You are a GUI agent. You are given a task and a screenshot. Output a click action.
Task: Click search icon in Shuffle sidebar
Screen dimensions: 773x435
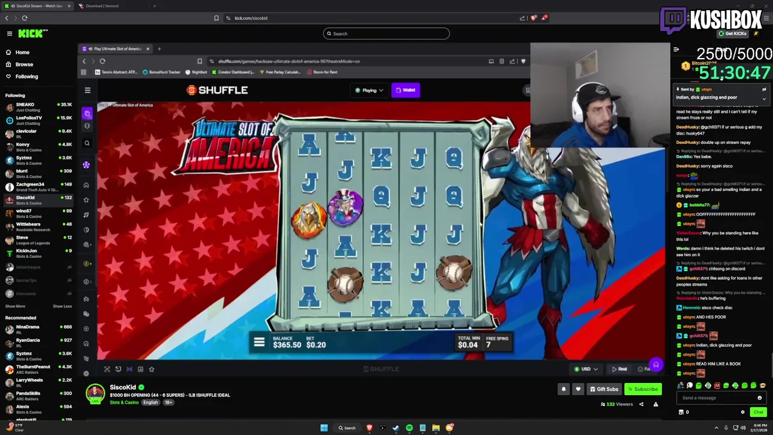point(87,143)
